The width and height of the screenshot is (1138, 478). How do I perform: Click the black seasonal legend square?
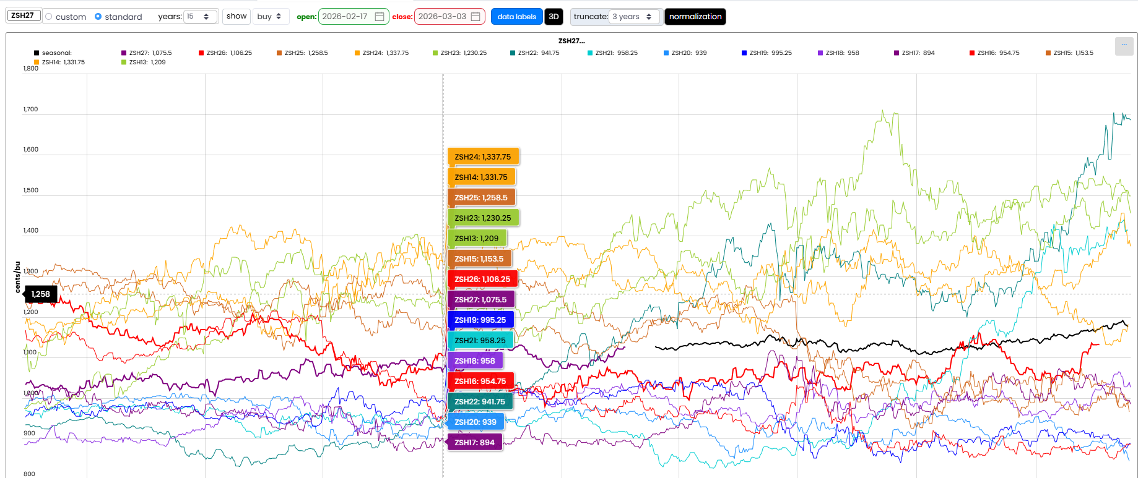click(35, 53)
